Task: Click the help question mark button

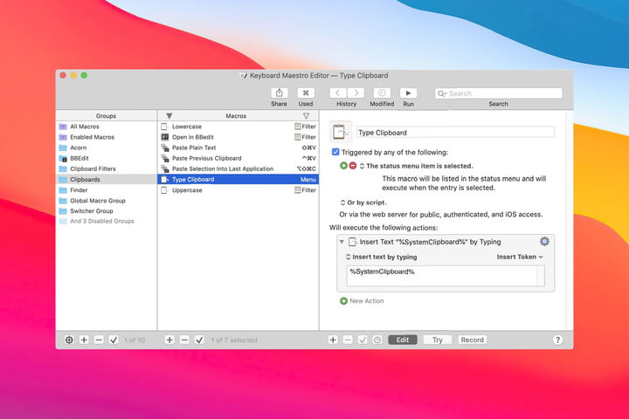Action: point(557,340)
